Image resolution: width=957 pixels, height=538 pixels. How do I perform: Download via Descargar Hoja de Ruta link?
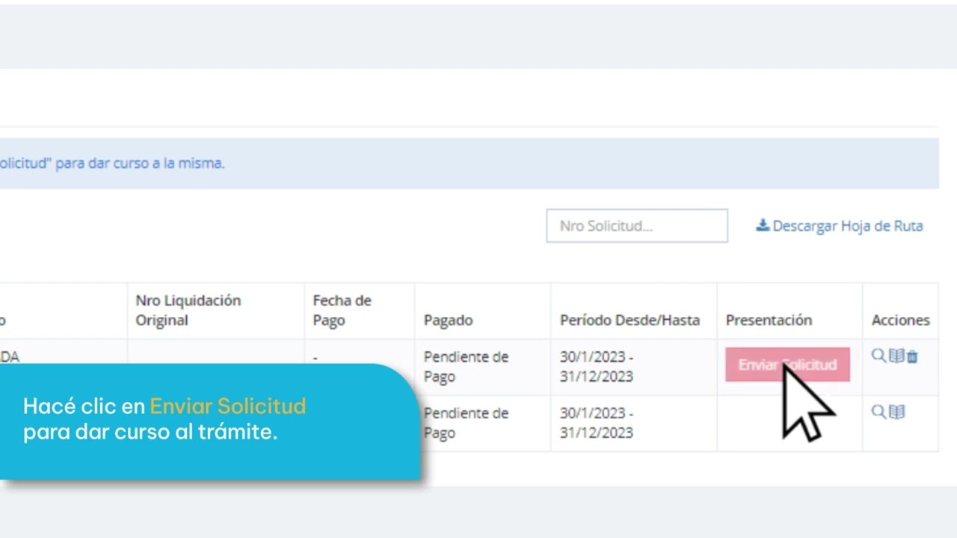pos(839,226)
